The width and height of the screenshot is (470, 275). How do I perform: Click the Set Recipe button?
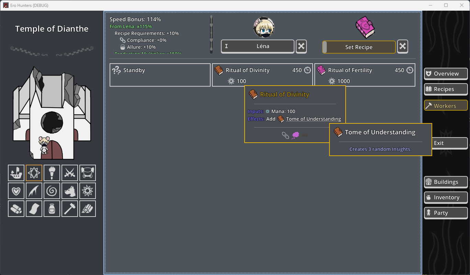(359, 47)
